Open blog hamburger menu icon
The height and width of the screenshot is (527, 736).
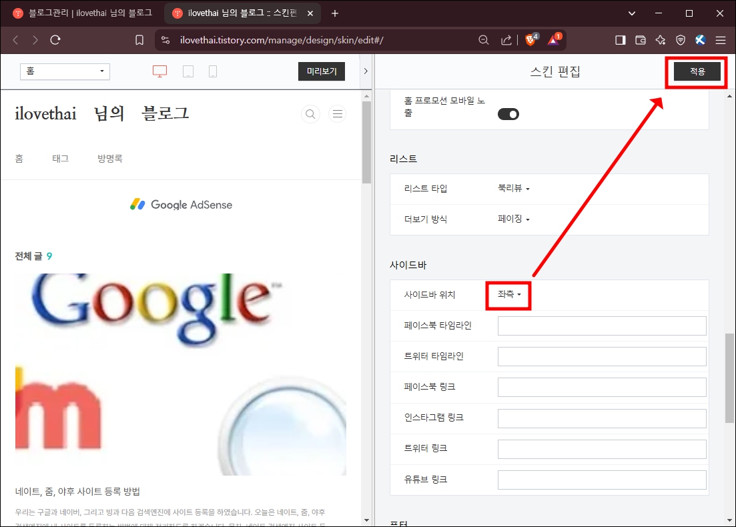pyautogui.click(x=338, y=114)
